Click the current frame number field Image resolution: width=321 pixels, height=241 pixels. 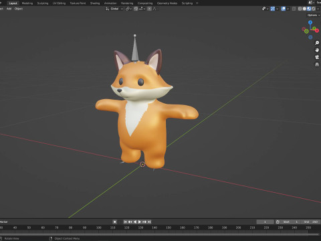coord(265,222)
